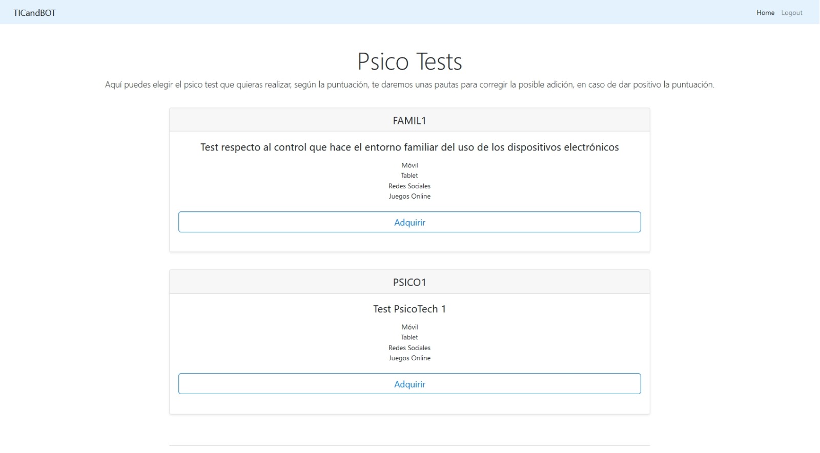Click Redes Sociales in FAMIL1 card
820x453 pixels.
tap(409, 186)
